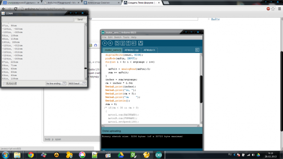Open Picasa from the taskbar

pos(82,155)
